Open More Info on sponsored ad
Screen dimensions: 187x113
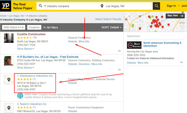143,63
